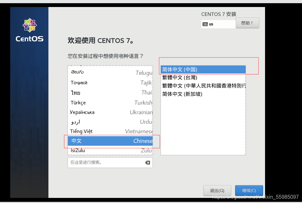The height and width of the screenshot is (203, 302).
Task: Choose Türkçe Turkish in the list
Action: click(110, 102)
